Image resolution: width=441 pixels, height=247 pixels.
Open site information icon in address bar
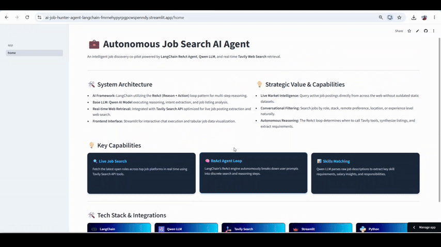pos(39,17)
